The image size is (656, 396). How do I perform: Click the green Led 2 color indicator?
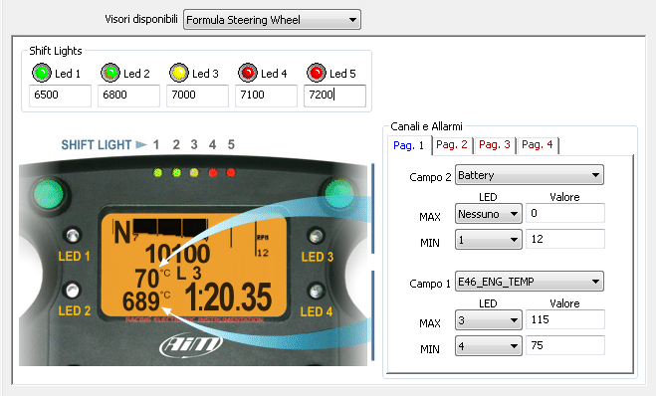click(x=110, y=73)
